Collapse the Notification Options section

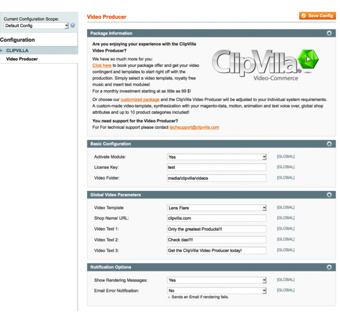329,267
